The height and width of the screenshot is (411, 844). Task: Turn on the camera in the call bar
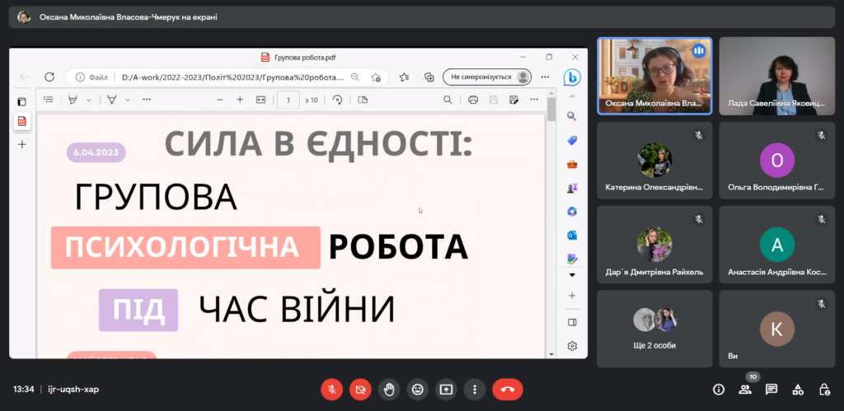[359, 389]
